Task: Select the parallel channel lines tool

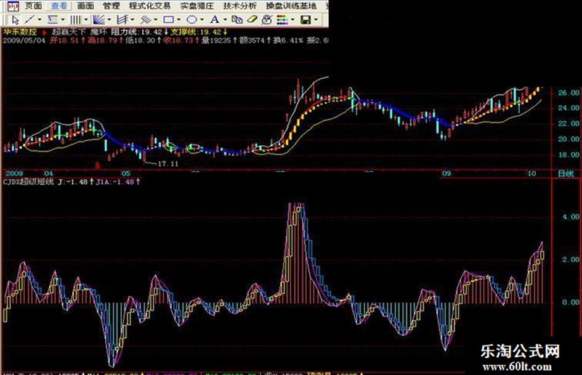Action: [x=145, y=20]
